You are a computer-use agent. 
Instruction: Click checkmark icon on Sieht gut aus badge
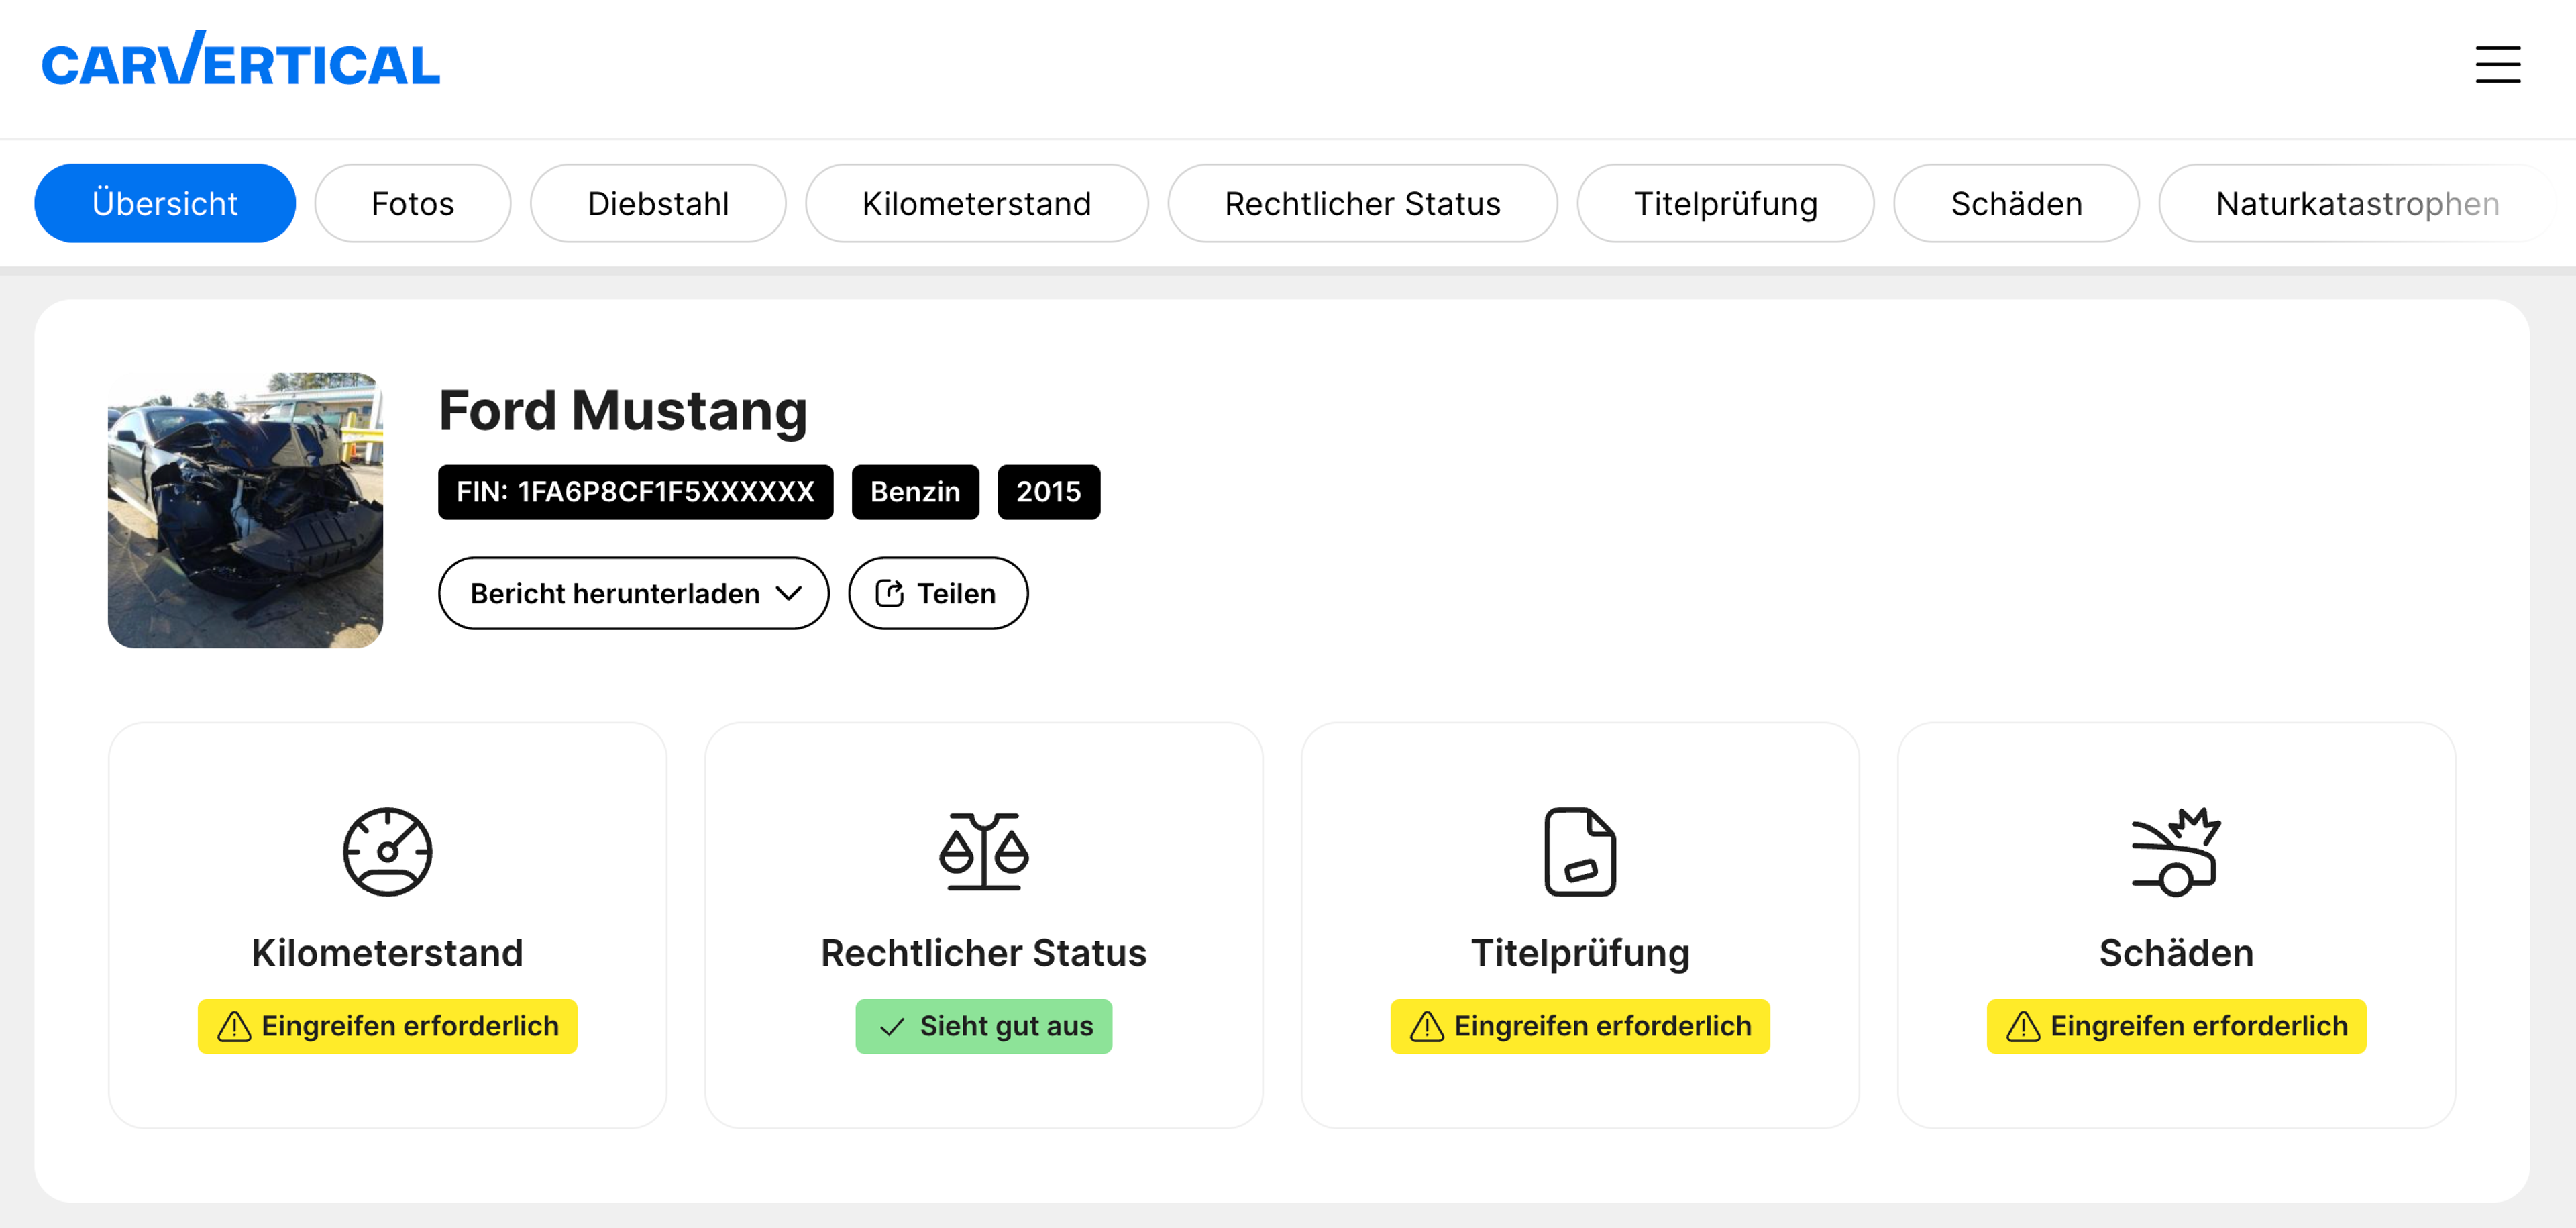coord(892,1027)
